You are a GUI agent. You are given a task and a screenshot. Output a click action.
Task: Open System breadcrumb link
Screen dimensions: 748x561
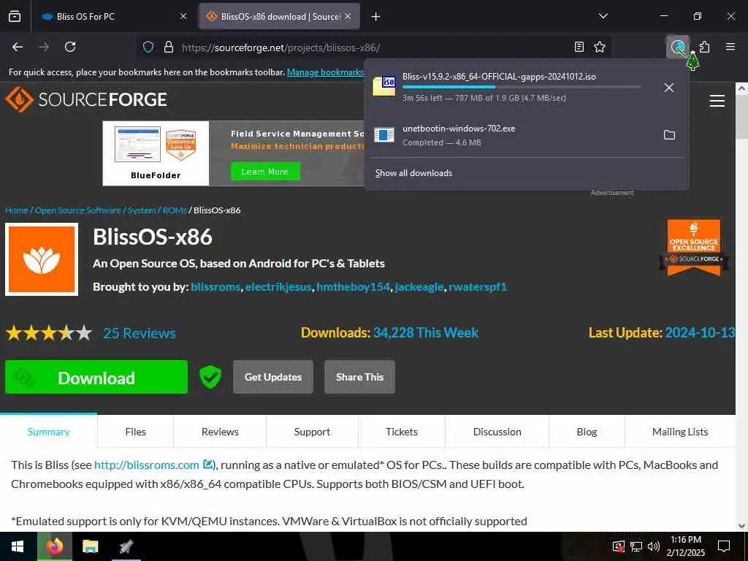pos(142,210)
